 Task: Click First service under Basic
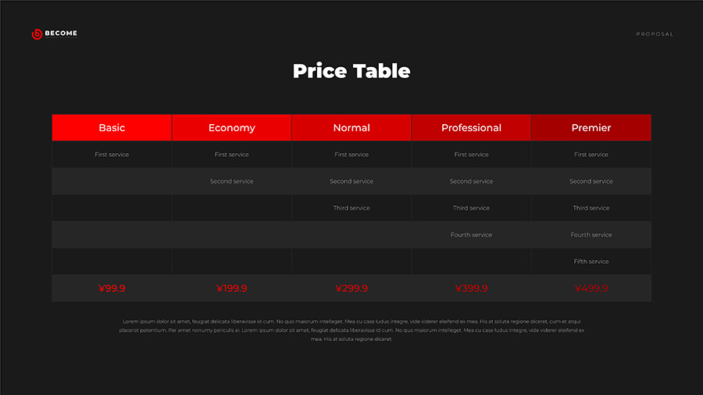112,155
